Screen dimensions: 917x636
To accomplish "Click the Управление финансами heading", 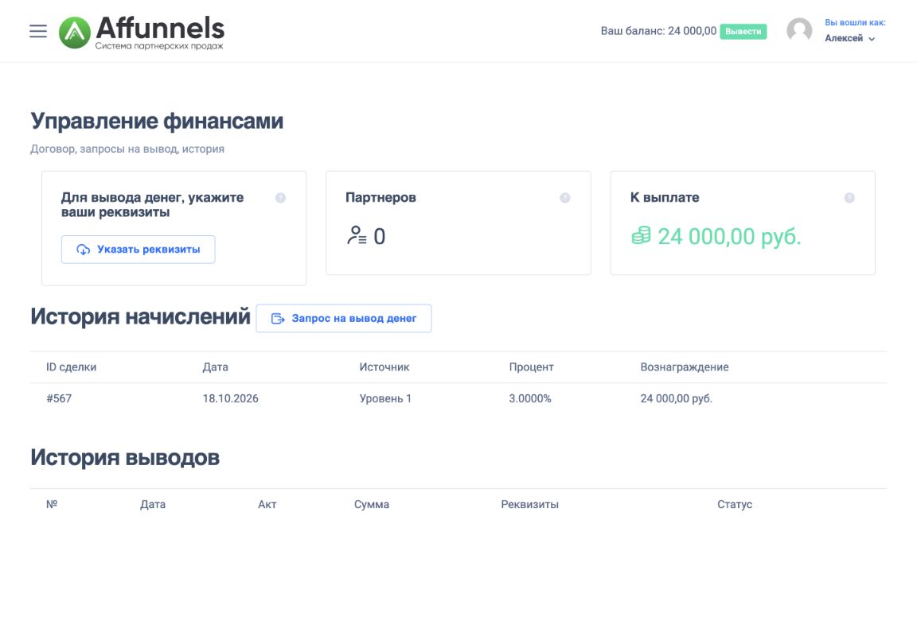I will (157, 121).
